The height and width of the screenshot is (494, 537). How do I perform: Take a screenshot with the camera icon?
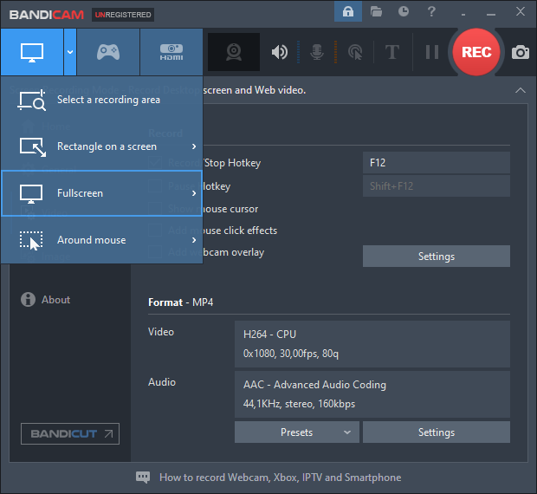[521, 52]
